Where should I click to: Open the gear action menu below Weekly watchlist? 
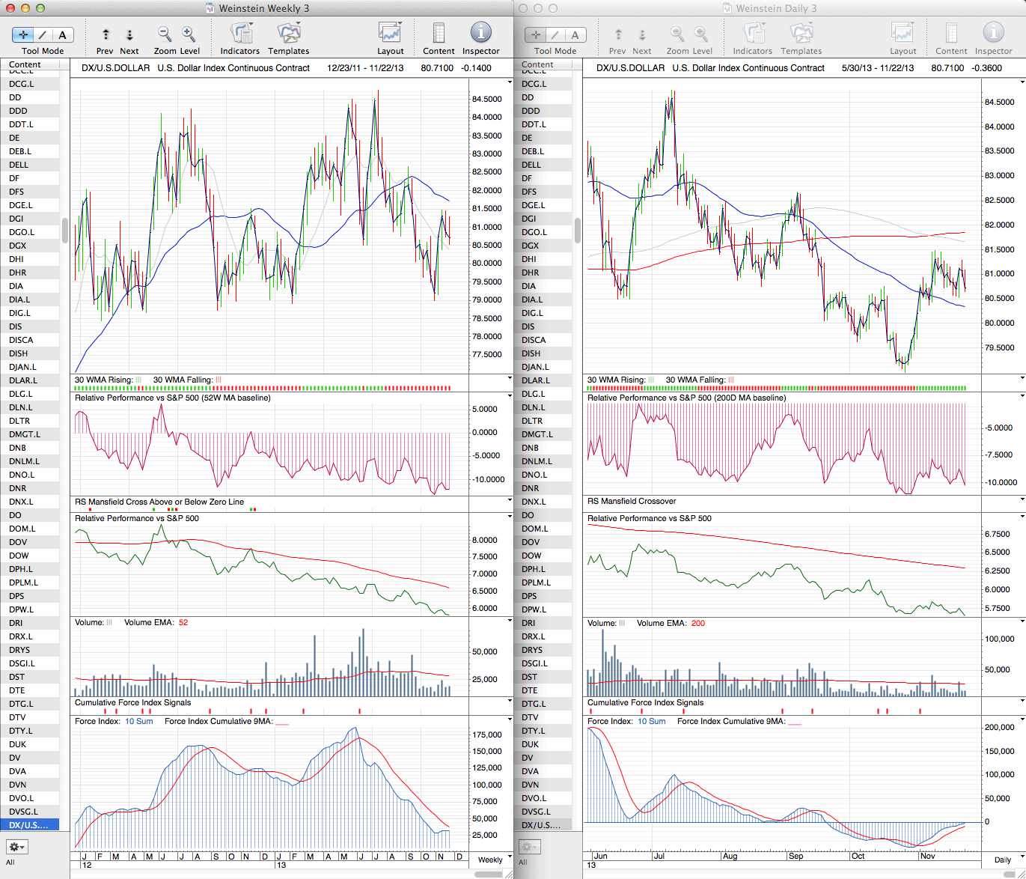[x=17, y=847]
